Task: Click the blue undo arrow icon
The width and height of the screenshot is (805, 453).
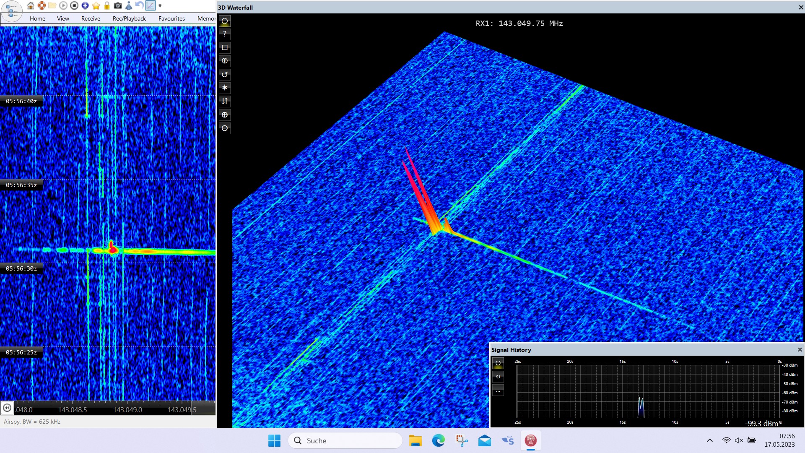Action: point(140,5)
